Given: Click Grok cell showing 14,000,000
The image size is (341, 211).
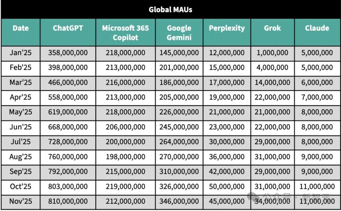Looking at the screenshot, I should 272,83.
